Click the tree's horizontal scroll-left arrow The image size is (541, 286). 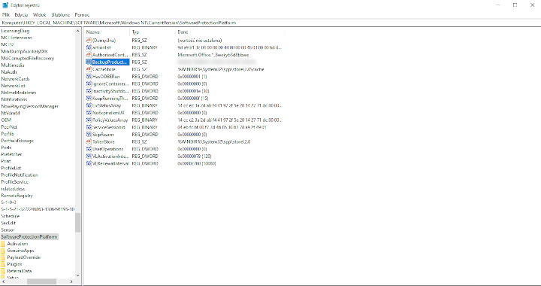point(3,281)
